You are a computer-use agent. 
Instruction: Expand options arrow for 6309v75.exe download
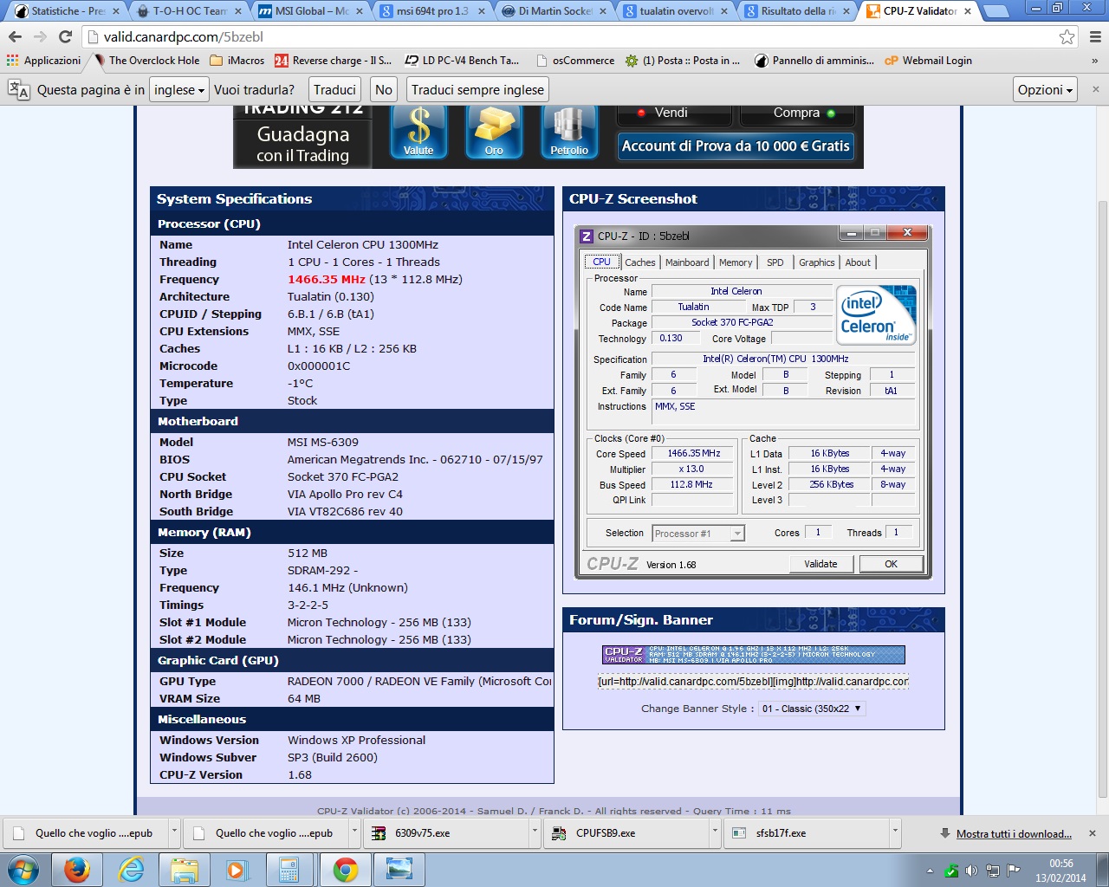pos(534,833)
